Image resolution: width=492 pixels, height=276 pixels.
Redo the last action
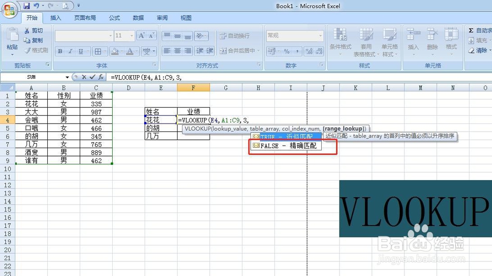click(x=51, y=5)
